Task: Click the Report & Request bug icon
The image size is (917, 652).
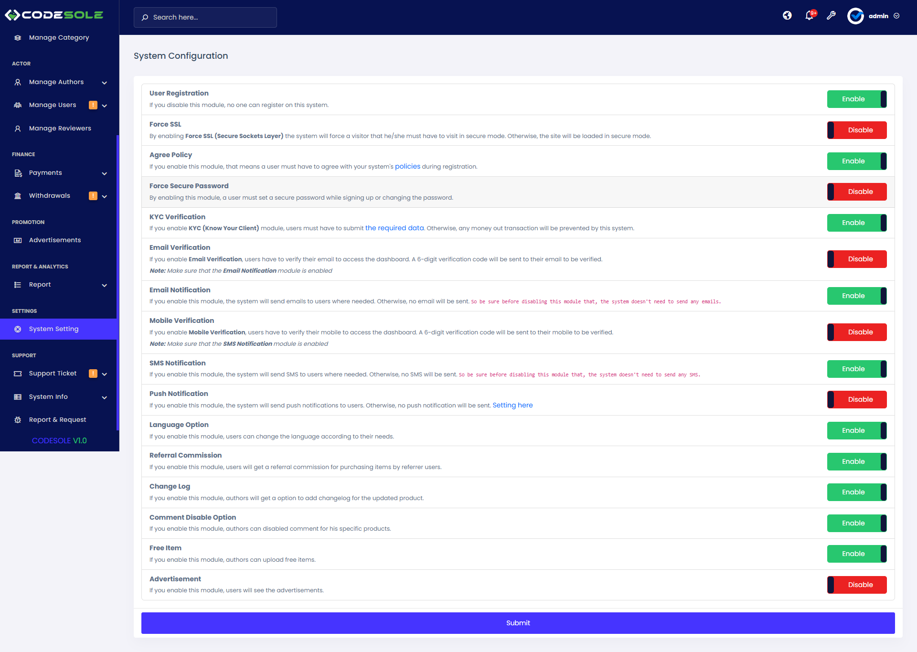Action: (x=18, y=420)
